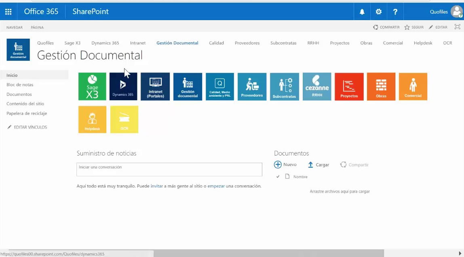Go to Quofiles in top navigation
This screenshot has width=464, height=257.
click(45, 43)
